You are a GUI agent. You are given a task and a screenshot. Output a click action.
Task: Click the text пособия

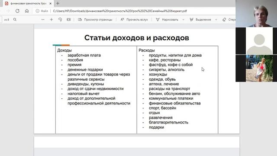coord(75,60)
